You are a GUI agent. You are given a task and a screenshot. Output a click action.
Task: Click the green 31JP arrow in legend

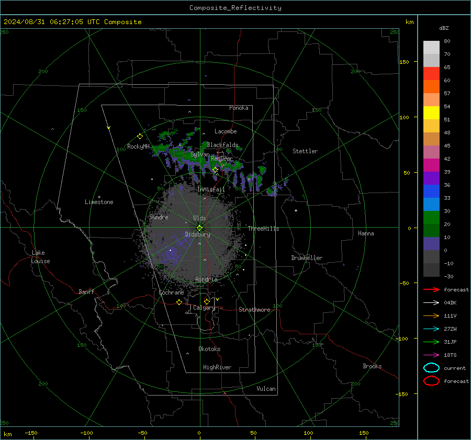(x=431, y=342)
